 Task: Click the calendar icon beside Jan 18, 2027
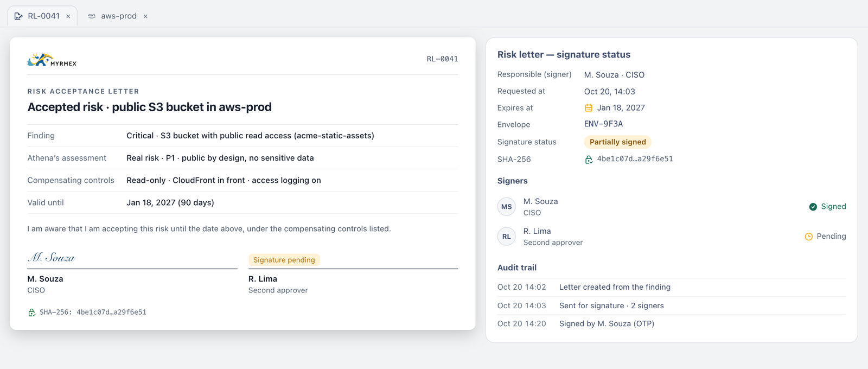(x=589, y=107)
